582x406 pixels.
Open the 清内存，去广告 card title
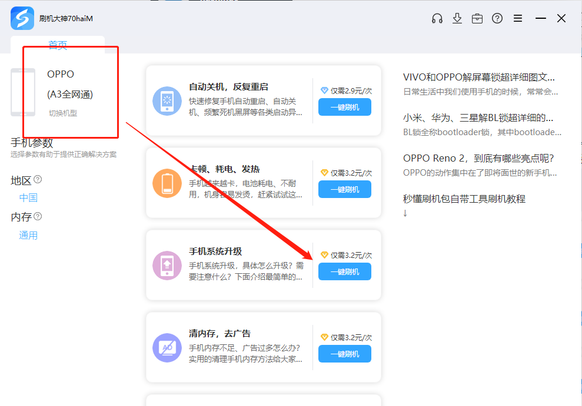(220, 333)
